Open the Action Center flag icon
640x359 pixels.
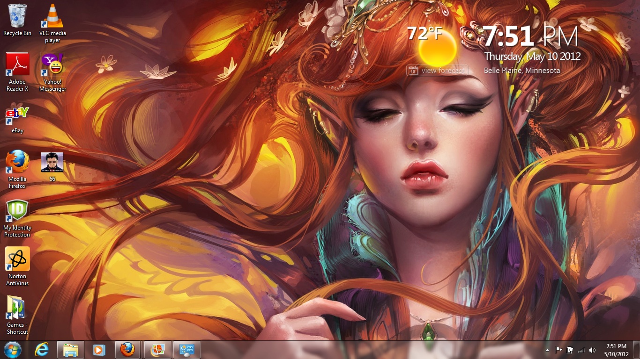[x=558, y=350]
